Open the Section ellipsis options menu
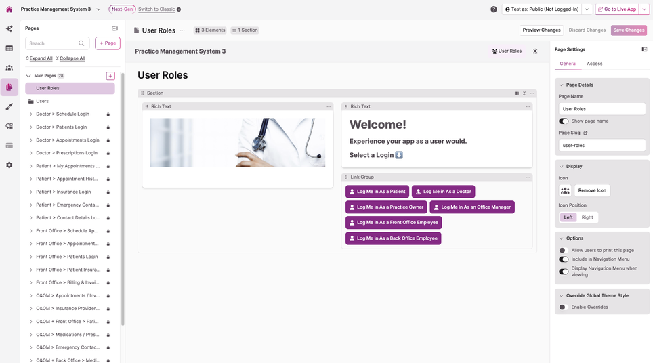The height and width of the screenshot is (363, 653). (x=532, y=93)
